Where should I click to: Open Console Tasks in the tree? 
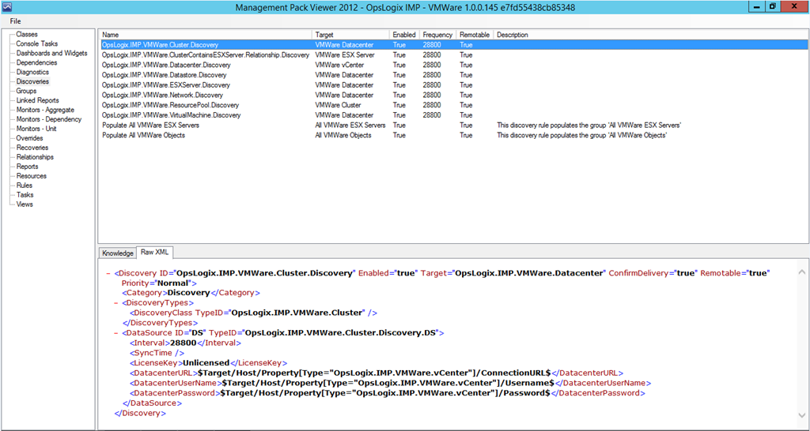(x=36, y=44)
